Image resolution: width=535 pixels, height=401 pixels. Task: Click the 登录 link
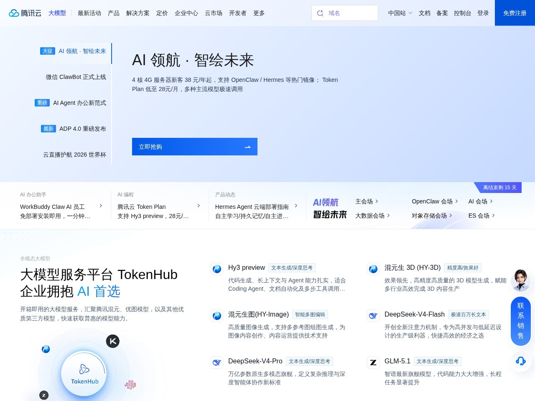(x=483, y=13)
